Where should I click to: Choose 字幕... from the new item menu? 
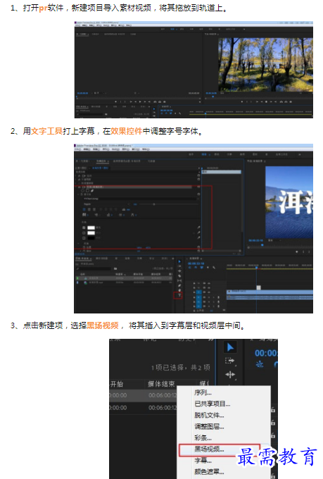203,461
